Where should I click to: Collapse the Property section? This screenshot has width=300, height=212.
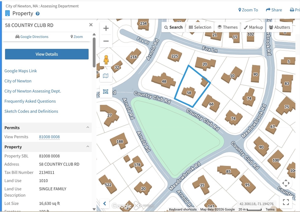[88, 147]
